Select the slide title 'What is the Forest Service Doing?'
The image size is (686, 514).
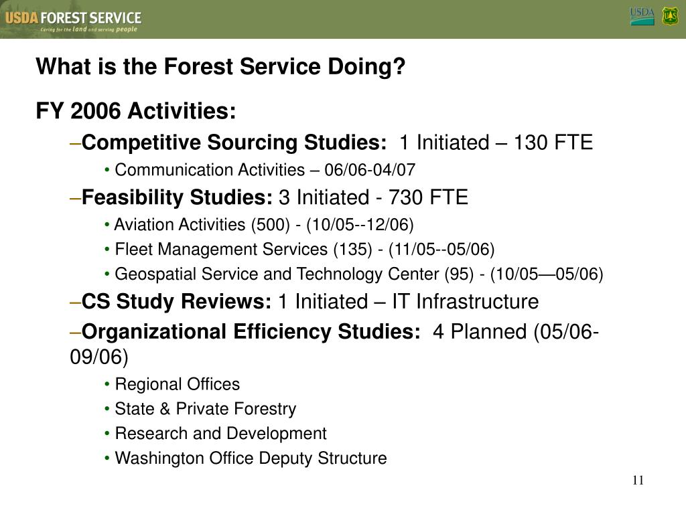[220, 66]
